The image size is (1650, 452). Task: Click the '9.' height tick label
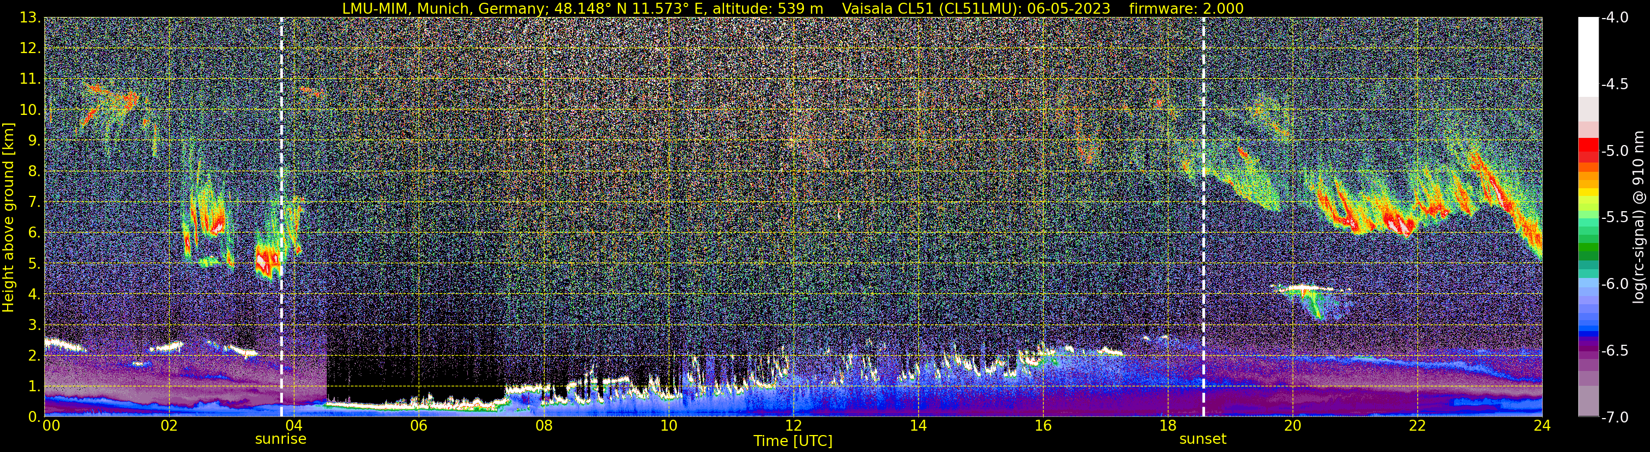click(33, 141)
